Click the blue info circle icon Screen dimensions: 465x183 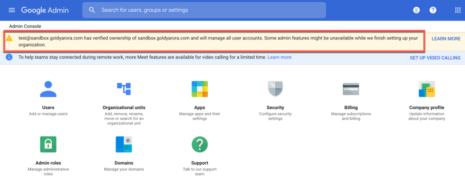pos(9,57)
